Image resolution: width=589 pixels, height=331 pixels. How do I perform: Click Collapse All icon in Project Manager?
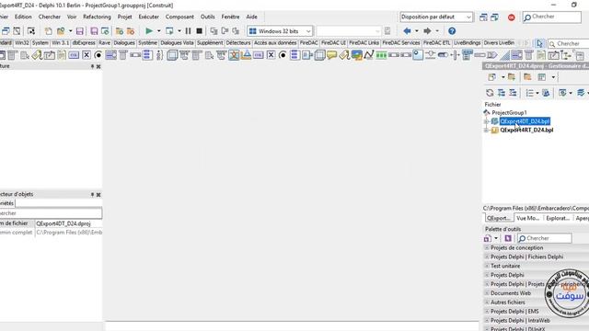(x=513, y=93)
